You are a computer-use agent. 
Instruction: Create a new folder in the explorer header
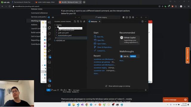(x=78, y=21)
